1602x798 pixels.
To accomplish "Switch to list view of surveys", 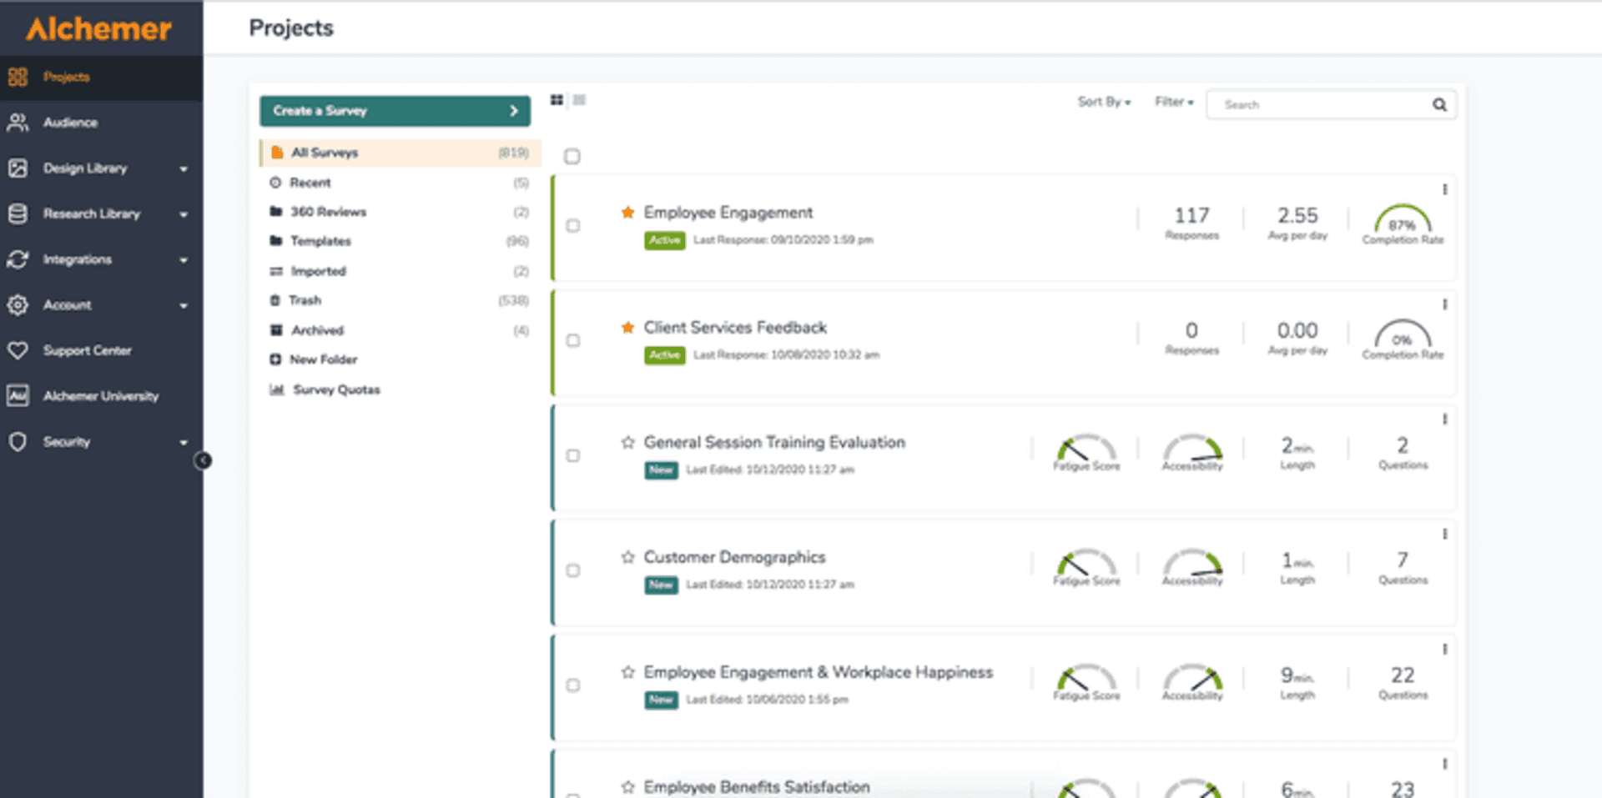I will tap(579, 99).
